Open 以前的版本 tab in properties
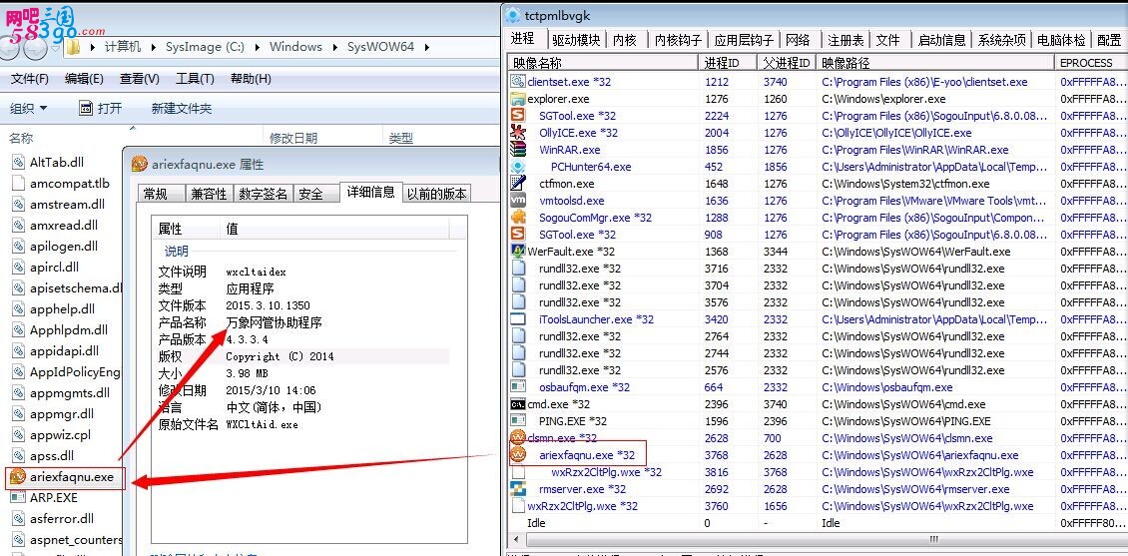The image size is (1128, 556). [x=436, y=194]
